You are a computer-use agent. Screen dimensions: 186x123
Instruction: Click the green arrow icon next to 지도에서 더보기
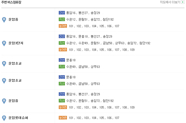coord(182,2)
